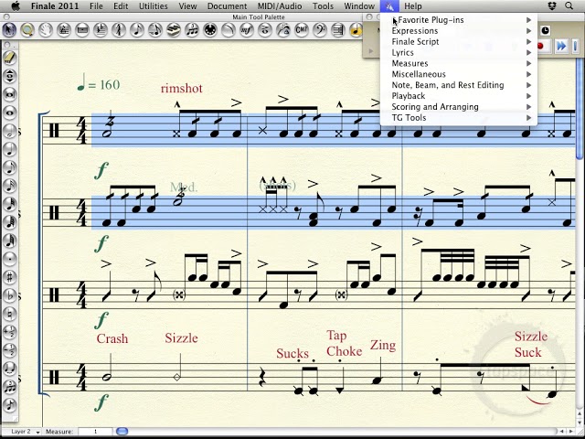Screen dimensions: 585x439
Task: Open the Layer 2 dropdown
Action: (24, 432)
